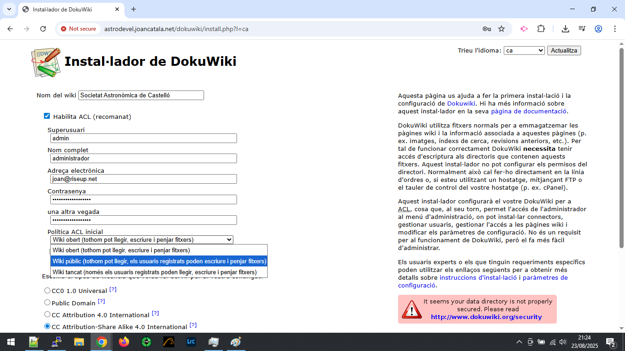The width and height of the screenshot is (625, 351).
Task: Open the paint palette app in taskbar
Action: [x=236, y=342]
